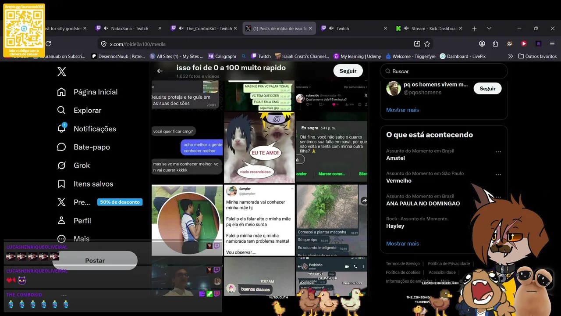Open Isaiah Creati's Channel bookmark

point(302,56)
